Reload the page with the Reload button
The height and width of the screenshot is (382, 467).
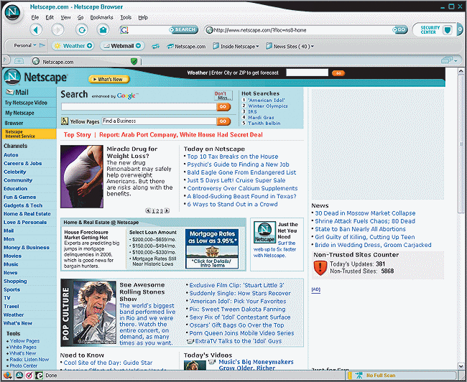click(81, 29)
